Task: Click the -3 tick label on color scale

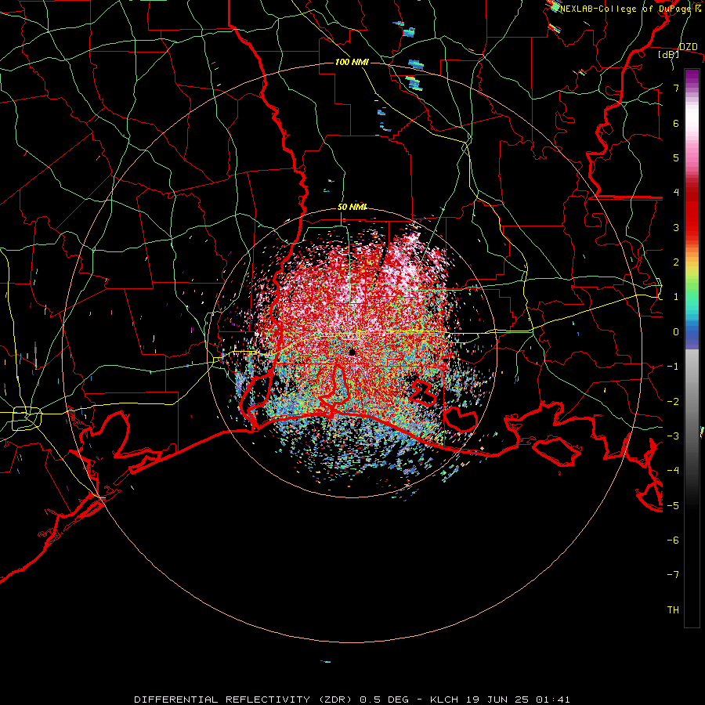Action: pyautogui.click(x=673, y=436)
